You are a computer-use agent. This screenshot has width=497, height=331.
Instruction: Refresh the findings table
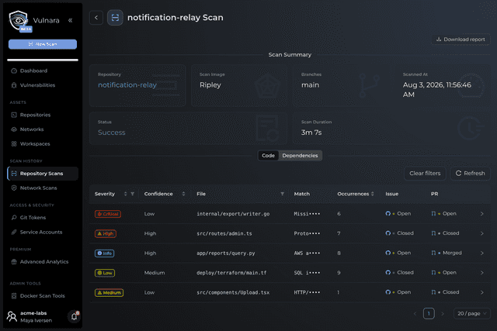470,173
